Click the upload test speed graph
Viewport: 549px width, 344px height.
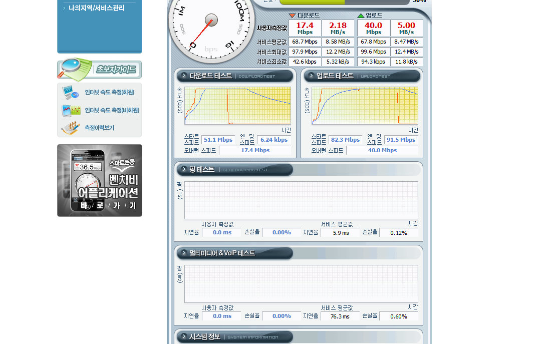point(365,106)
